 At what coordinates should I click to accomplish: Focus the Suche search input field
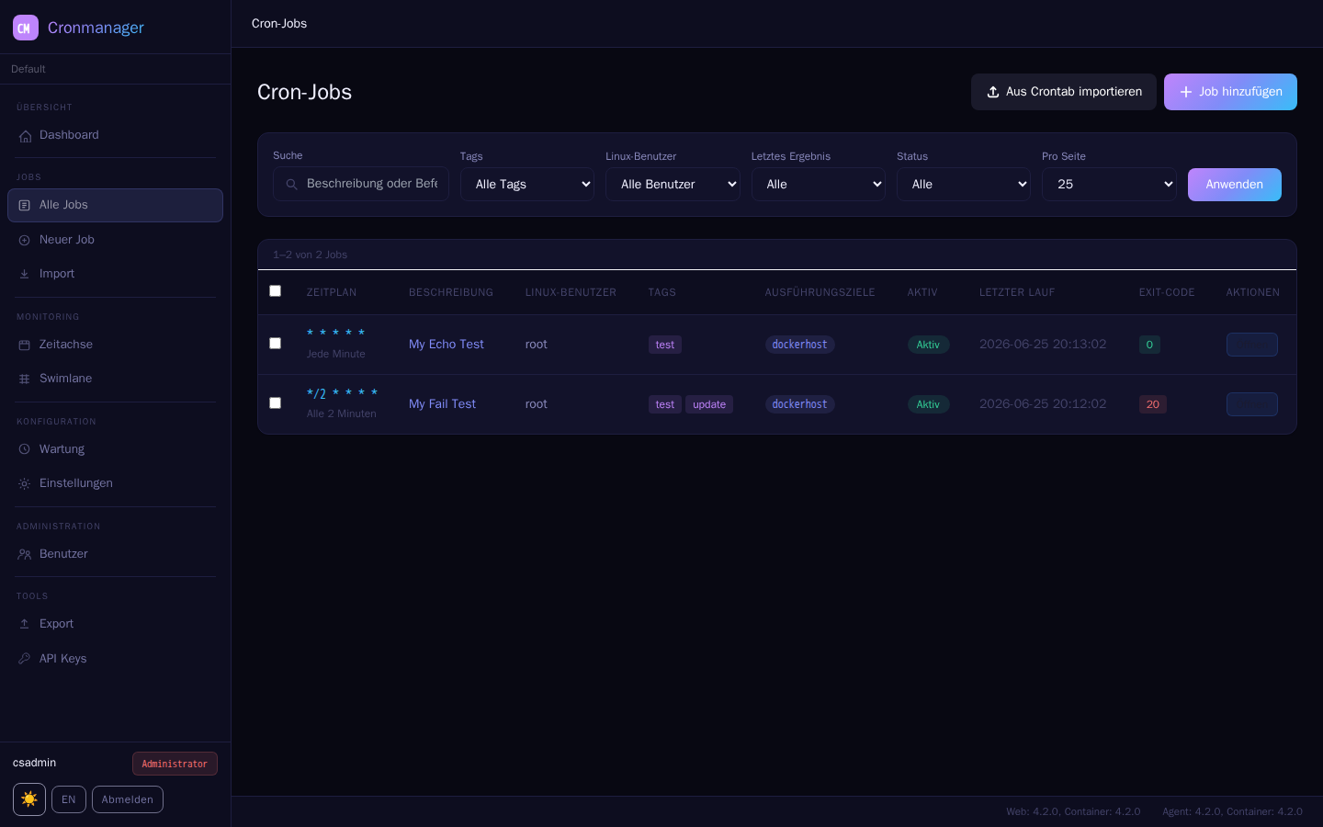[361, 184]
